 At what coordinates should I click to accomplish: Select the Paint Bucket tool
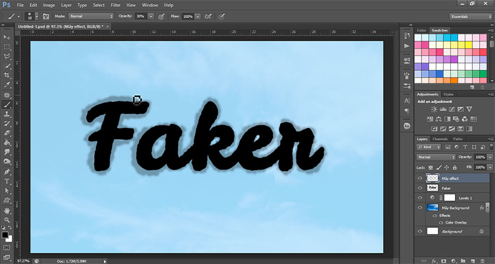[7, 143]
